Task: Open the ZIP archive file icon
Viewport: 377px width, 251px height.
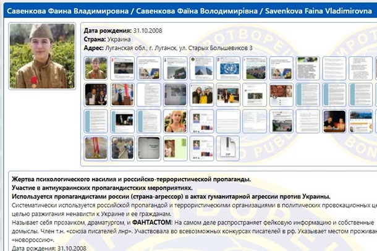Action: 228,148
